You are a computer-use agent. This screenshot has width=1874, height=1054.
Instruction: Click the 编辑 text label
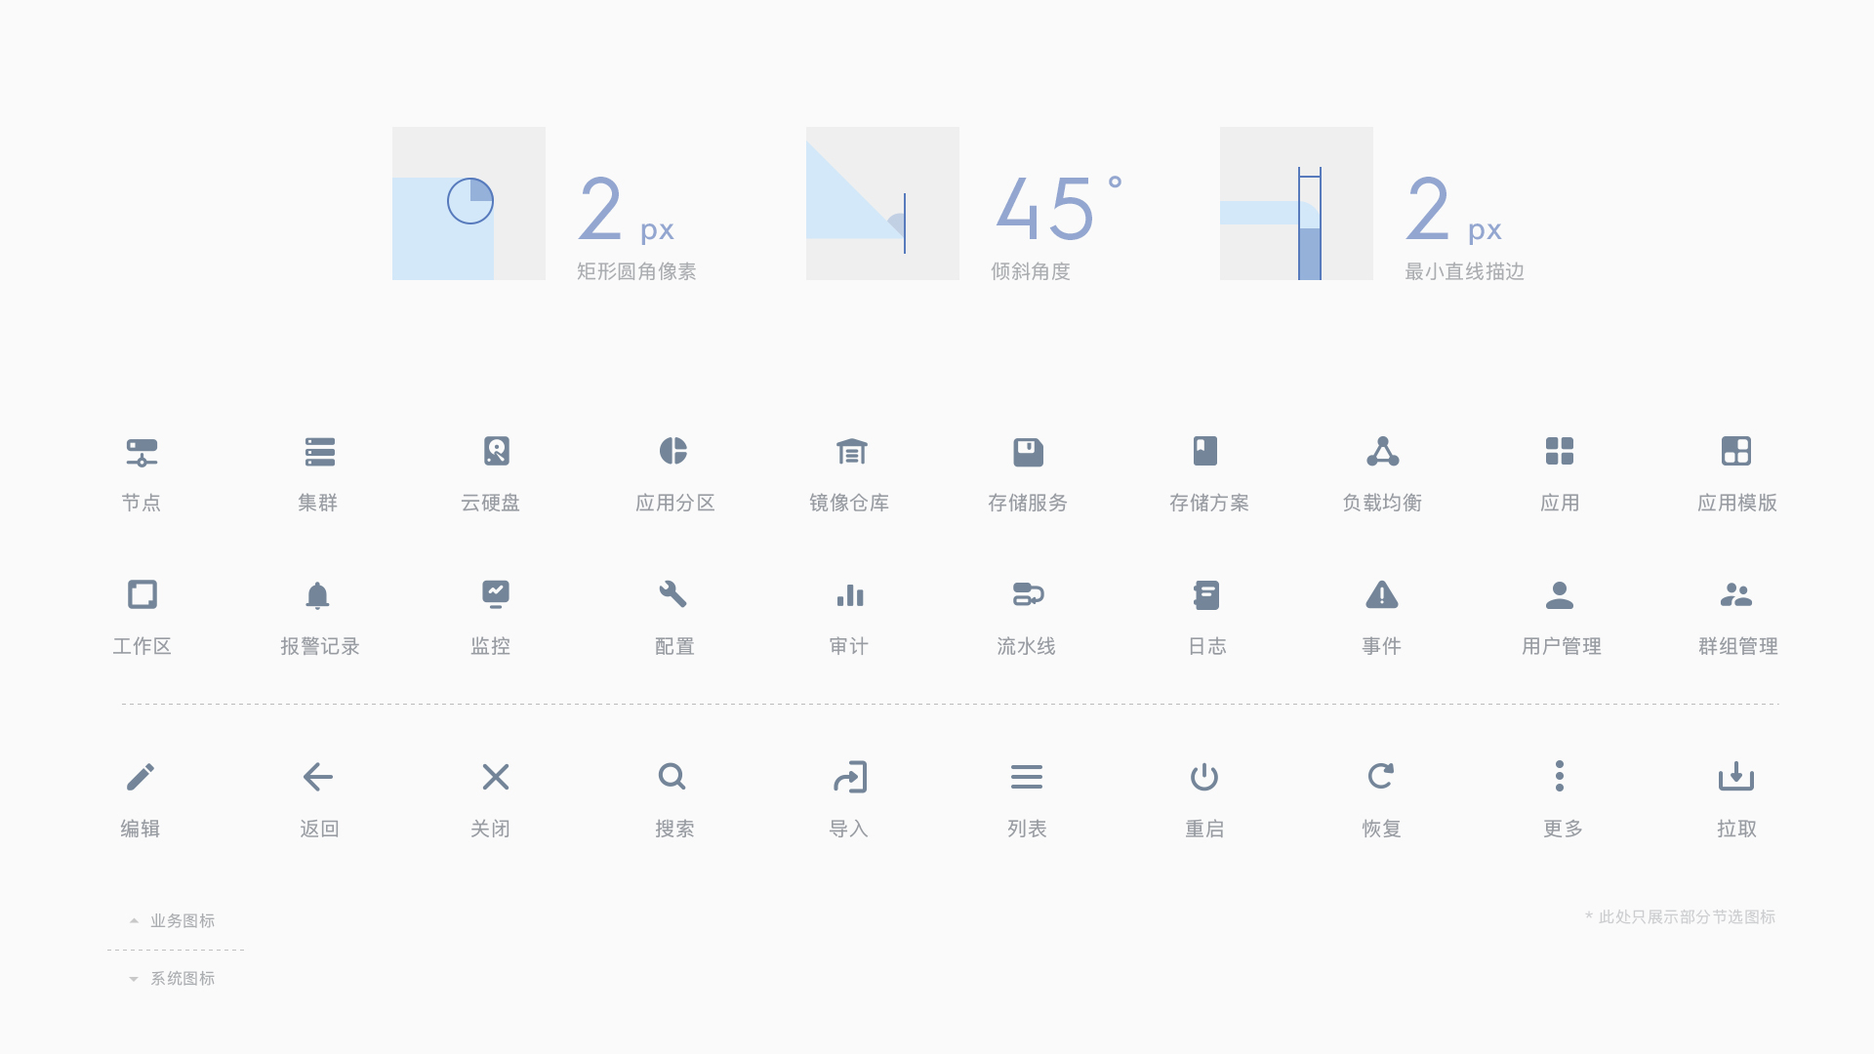(x=141, y=829)
